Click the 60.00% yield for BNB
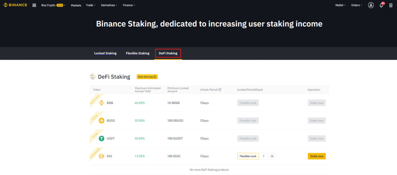The width and height of the screenshot is (397, 175). [140, 103]
